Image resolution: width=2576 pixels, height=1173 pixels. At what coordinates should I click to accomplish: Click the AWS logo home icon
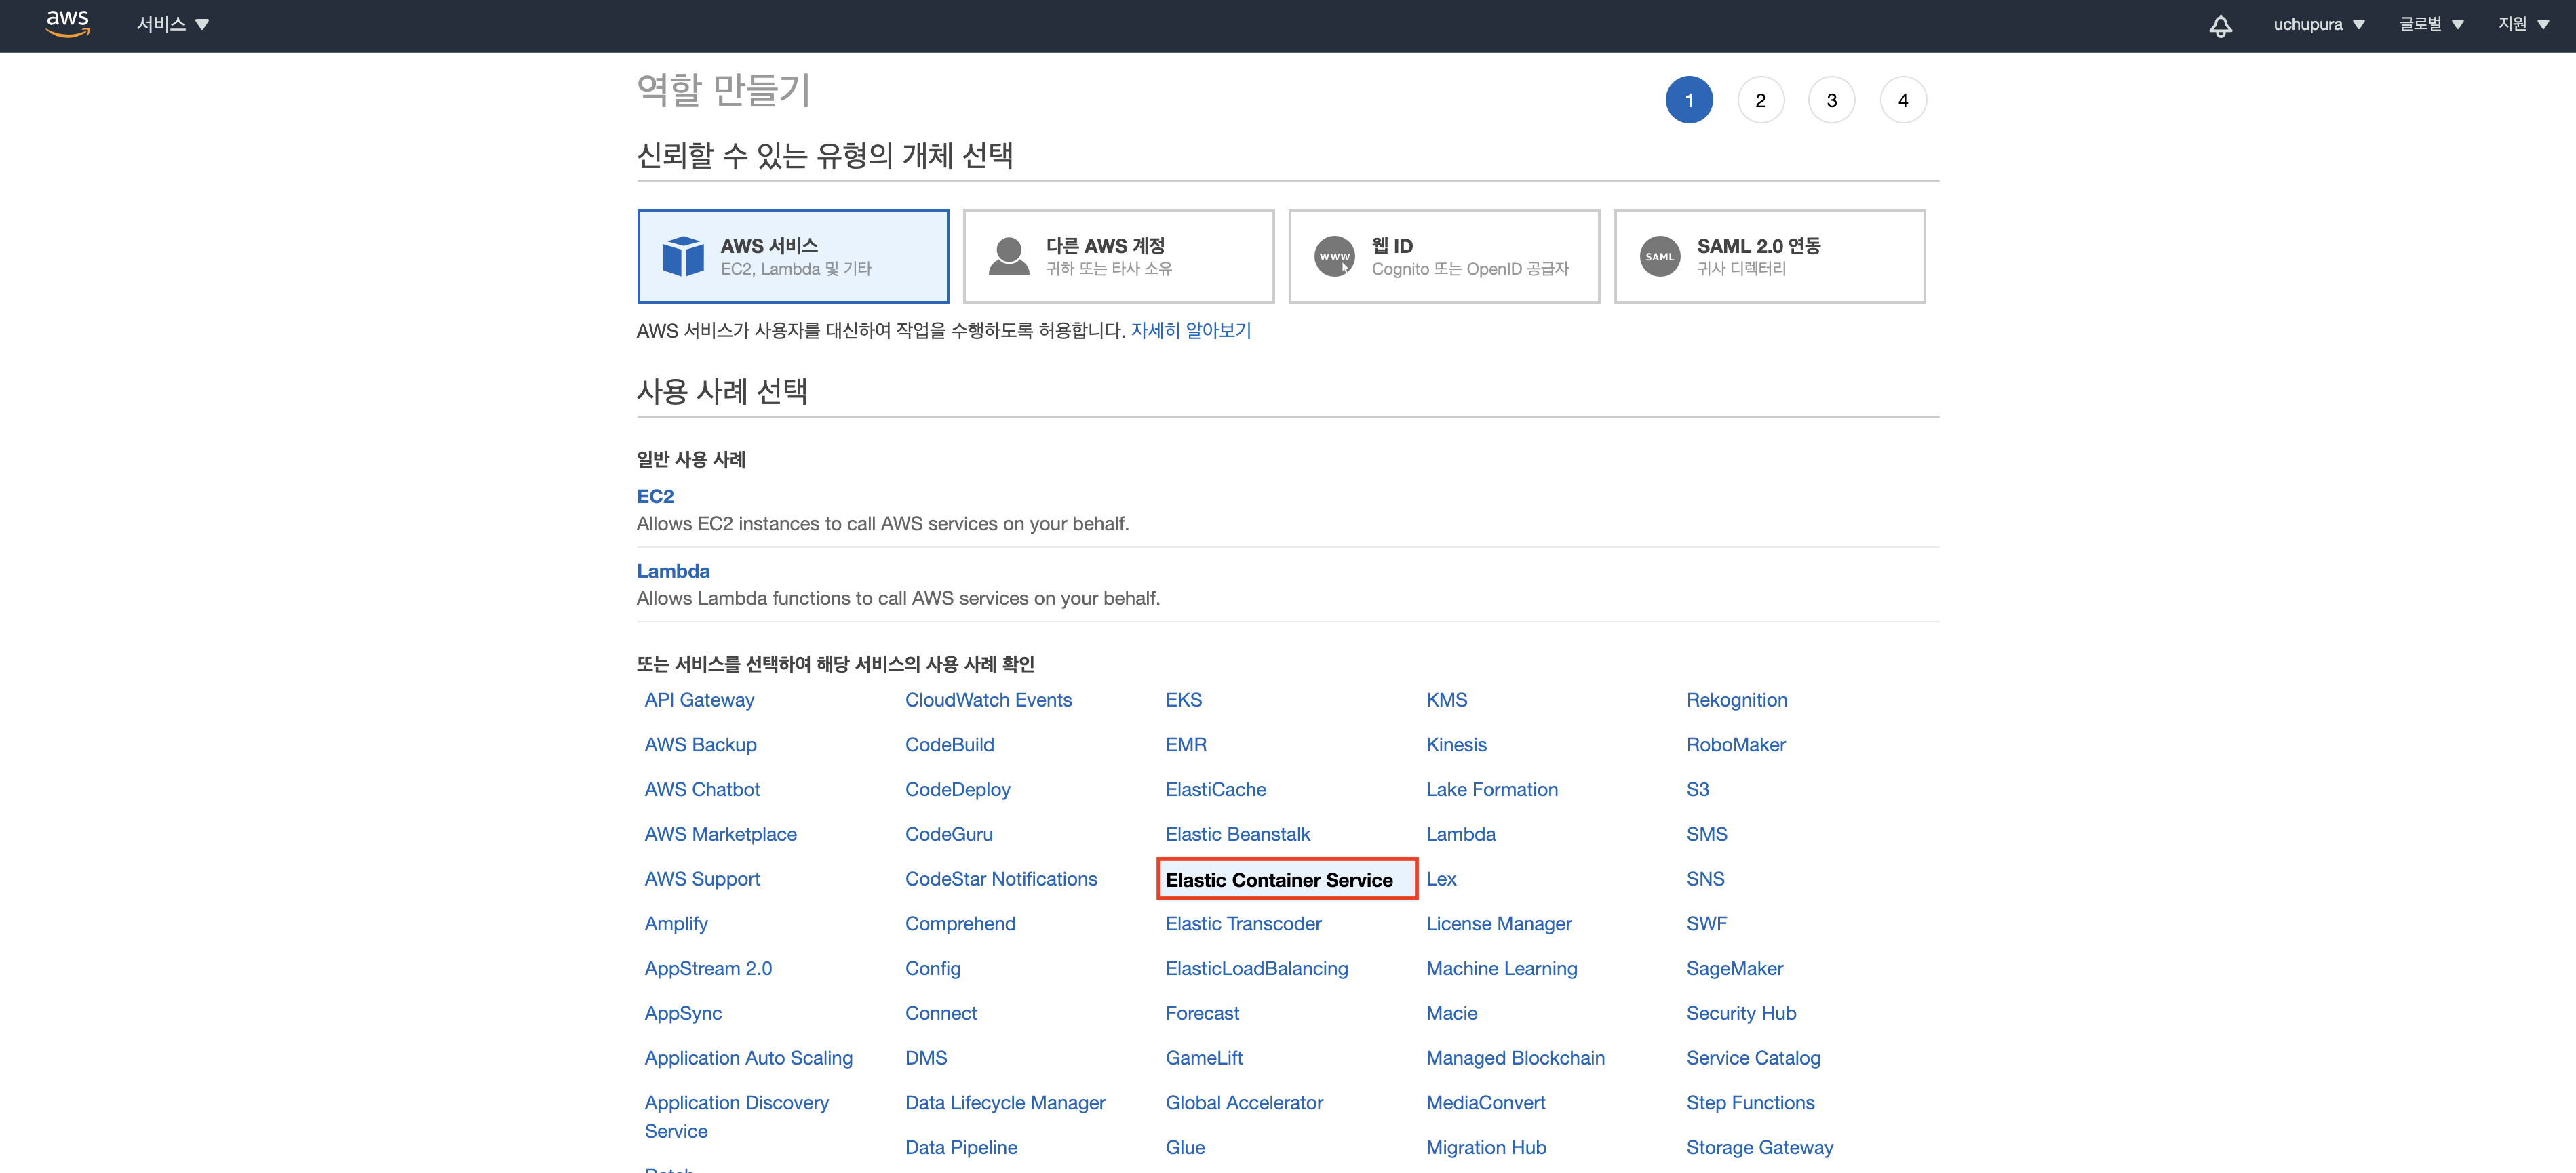point(68,23)
